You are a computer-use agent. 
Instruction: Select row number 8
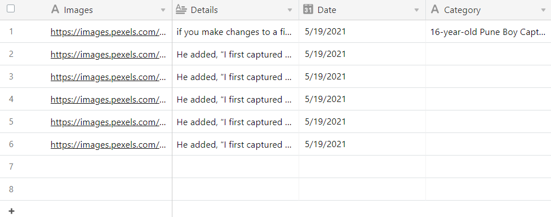click(11, 189)
